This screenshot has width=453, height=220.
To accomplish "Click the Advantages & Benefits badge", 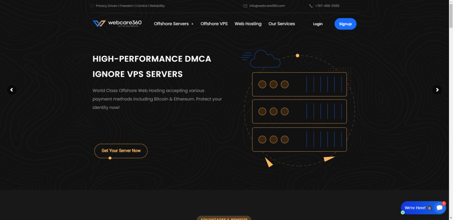I will pos(224,218).
